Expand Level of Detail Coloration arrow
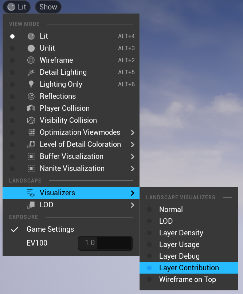Image resolution: width=243 pixels, height=294 pixels. pyautogui.click(x=133, y=145)
